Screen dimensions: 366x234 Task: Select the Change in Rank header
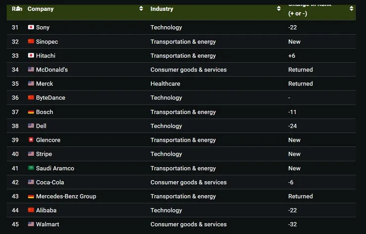click(x=310, y=9)
